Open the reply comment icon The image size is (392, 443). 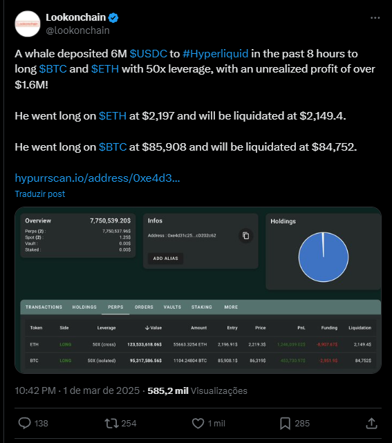25,423
